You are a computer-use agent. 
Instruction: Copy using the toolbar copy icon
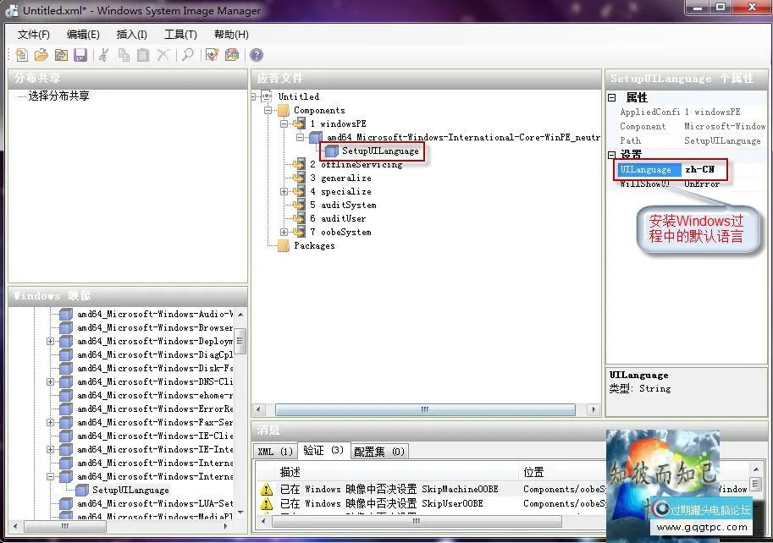coord(124,54)
